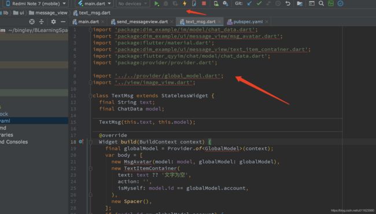Image resolution: width=376 pixels, height=214 pixels.
Task: Click the override gutter icon on line 18
Action: pos(81,142)
